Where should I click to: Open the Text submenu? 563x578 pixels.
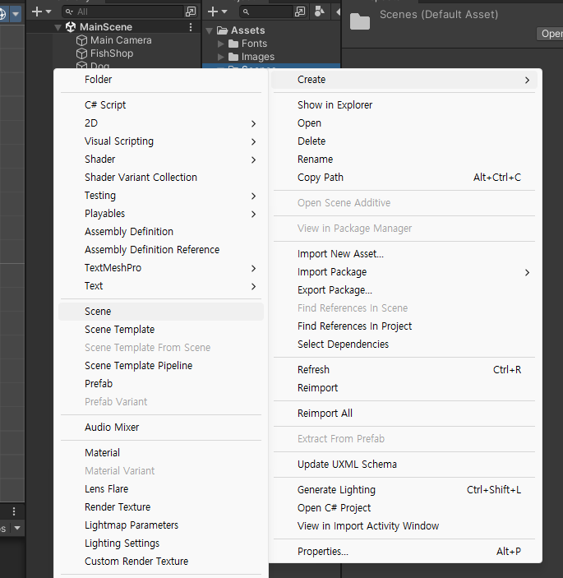pyautogui.click(x=161, y=285)
